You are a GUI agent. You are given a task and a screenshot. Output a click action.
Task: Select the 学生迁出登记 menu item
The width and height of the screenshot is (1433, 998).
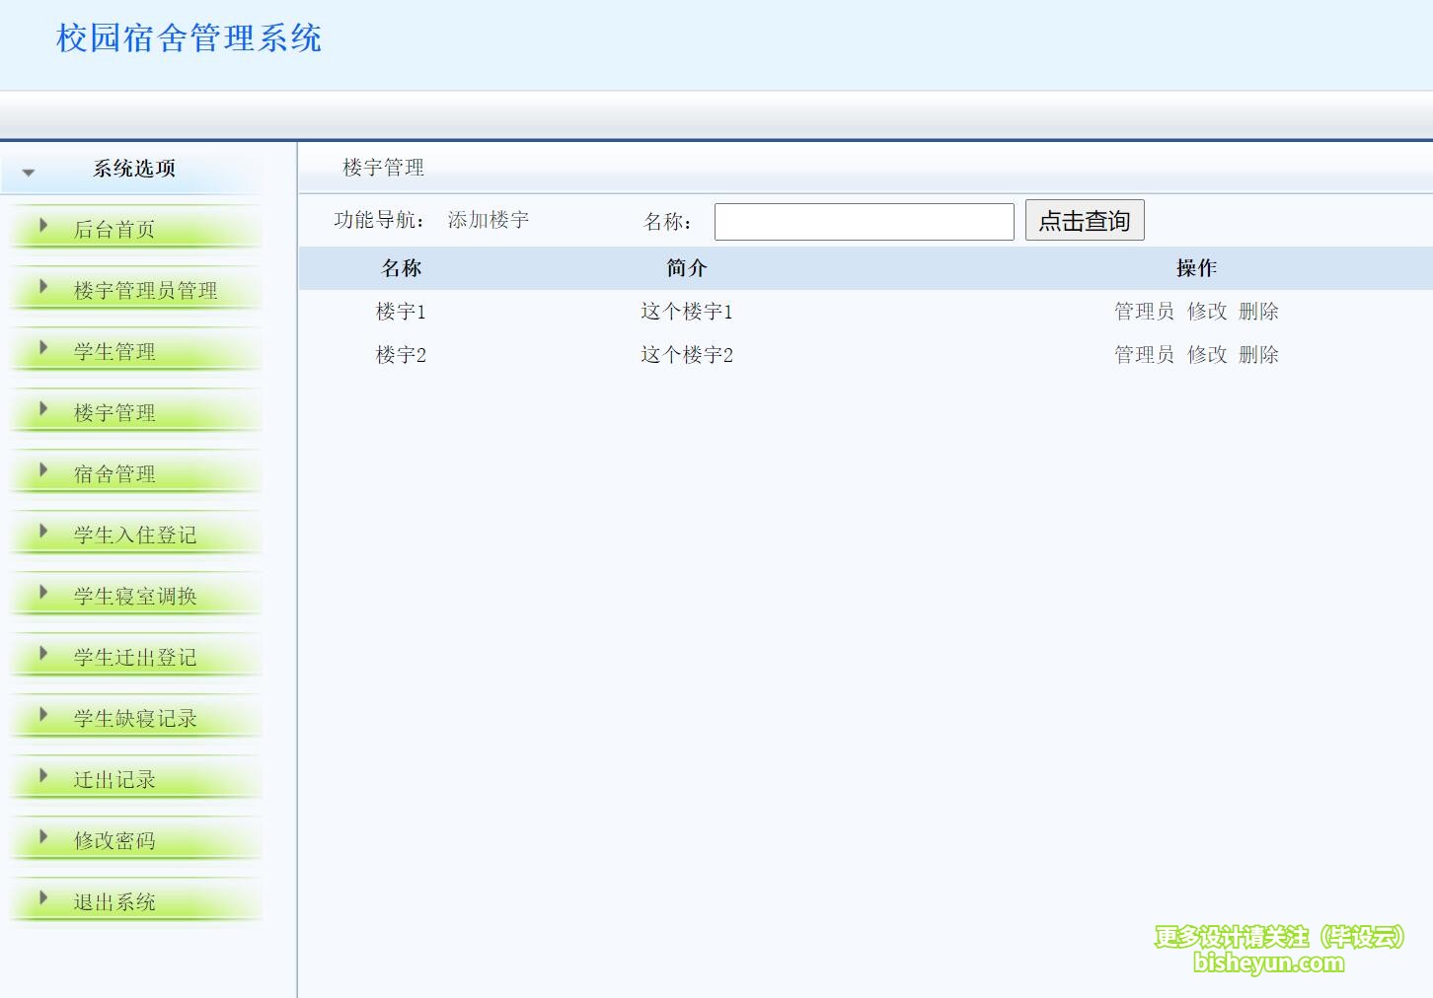coord(133,657)
